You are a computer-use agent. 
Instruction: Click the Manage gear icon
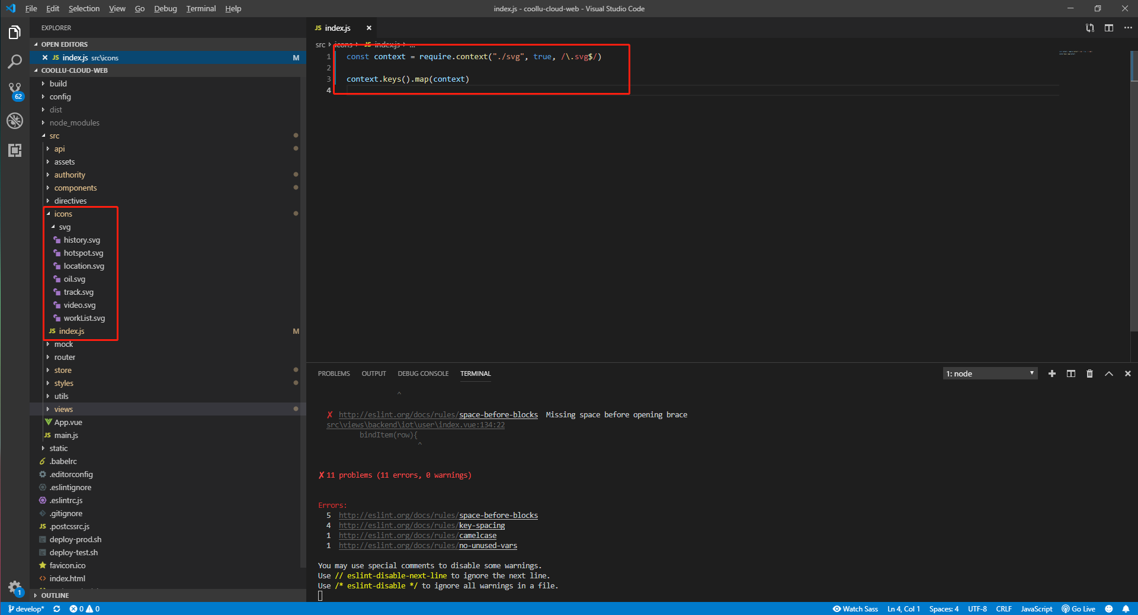[x=15, y=587]
